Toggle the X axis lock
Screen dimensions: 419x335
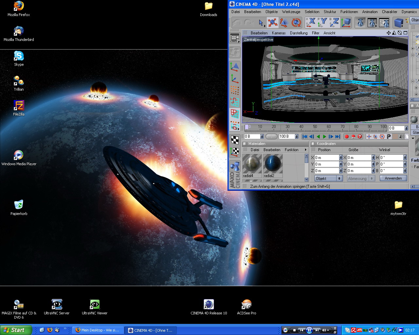click(x=311, y=23)
